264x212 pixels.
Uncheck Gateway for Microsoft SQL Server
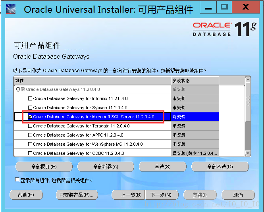[30, 117]
